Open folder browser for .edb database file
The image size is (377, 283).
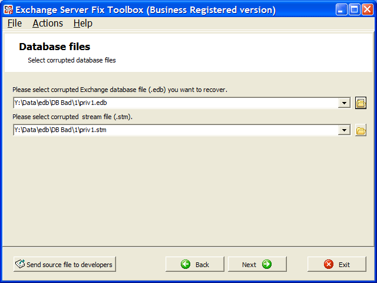coord(361,103)
